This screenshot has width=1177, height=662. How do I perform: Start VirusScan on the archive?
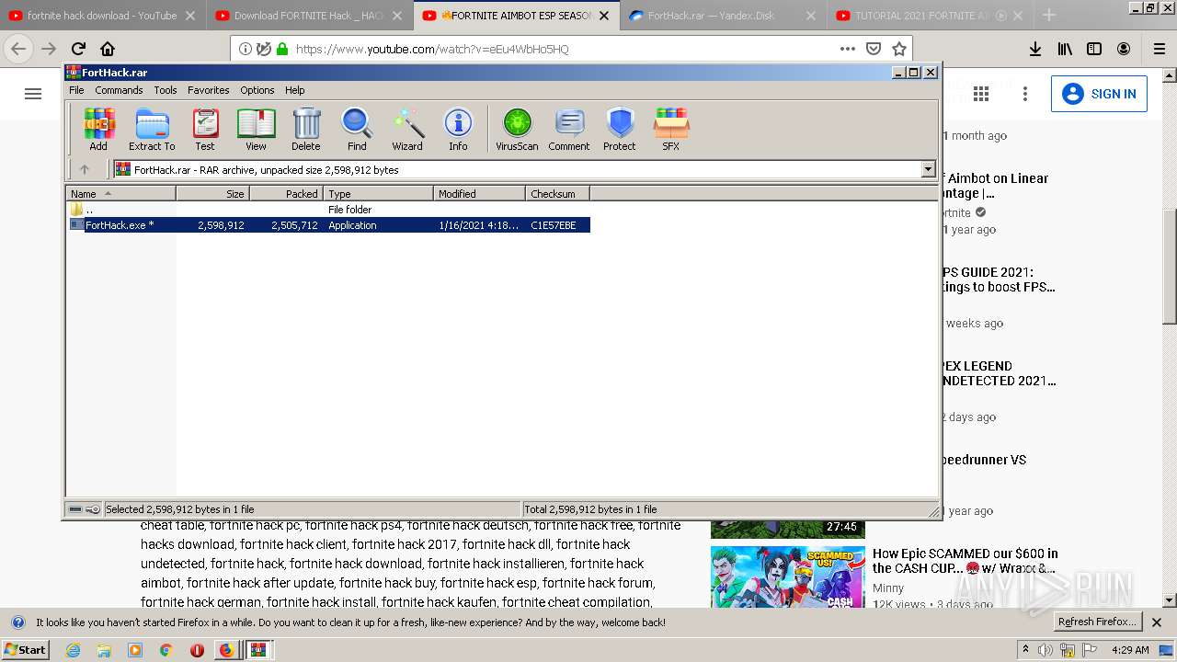pos(517,129)
